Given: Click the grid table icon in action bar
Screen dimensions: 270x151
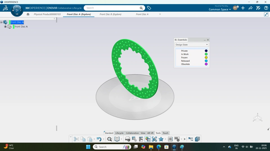Looking at the screenshot, I should [x=141, y=139].
